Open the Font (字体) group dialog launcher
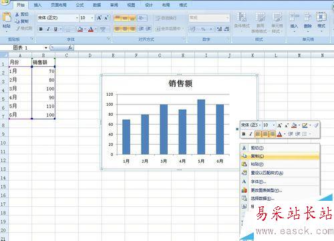 (x=109, y=39)
